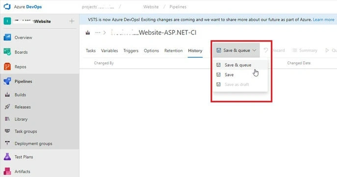Expand the breadcrumb ellipsis menu

pyautogui.click(x=98, y=33)
